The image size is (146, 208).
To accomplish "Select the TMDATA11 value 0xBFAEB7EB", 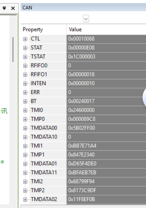I will pos(82,173).
